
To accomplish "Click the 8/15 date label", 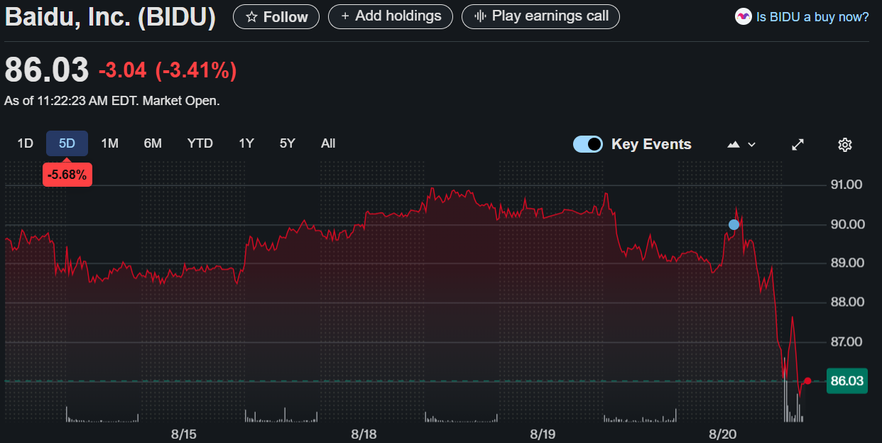I will click(x=183, y=433).
